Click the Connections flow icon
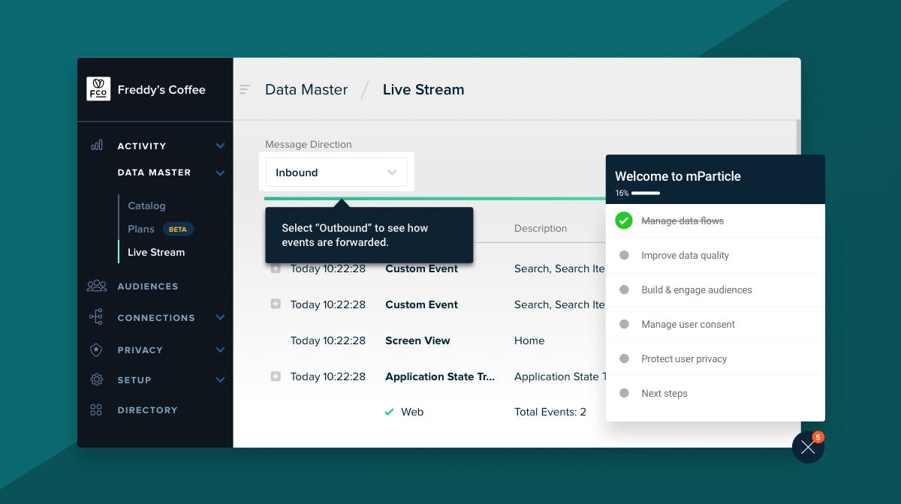The width and height of the screenshot is (901, 504). [96, 317]
